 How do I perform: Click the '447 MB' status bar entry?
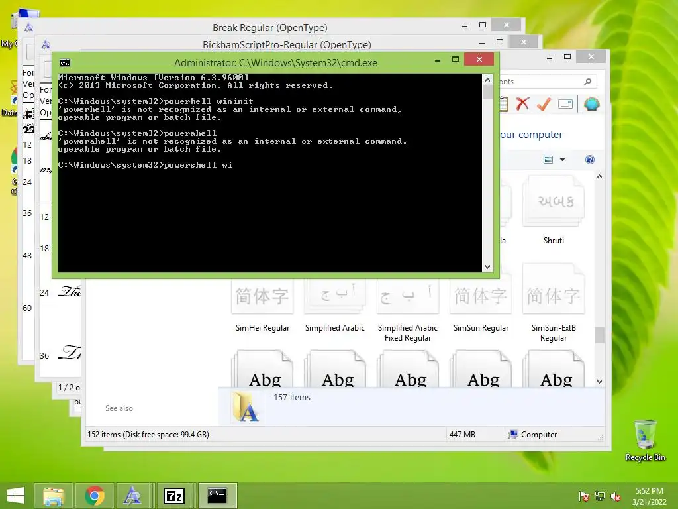(x=461, y=434)
